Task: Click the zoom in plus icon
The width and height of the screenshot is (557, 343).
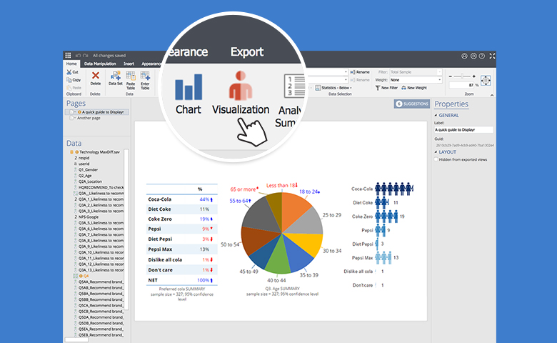Action: point(474,76)
